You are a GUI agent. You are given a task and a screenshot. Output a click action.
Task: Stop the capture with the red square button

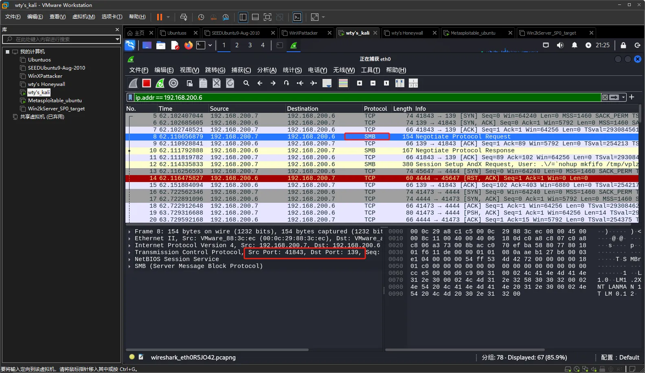pos(147,83)
